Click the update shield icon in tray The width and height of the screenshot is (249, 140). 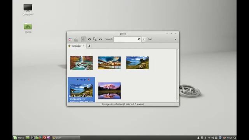(220, 138)
